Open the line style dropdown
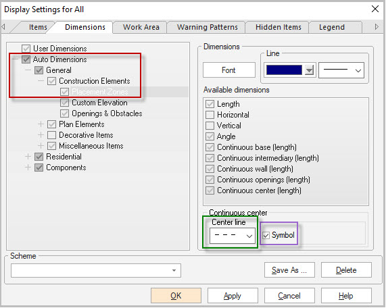Viewport: 386px width, 308px height. (341, 70)
